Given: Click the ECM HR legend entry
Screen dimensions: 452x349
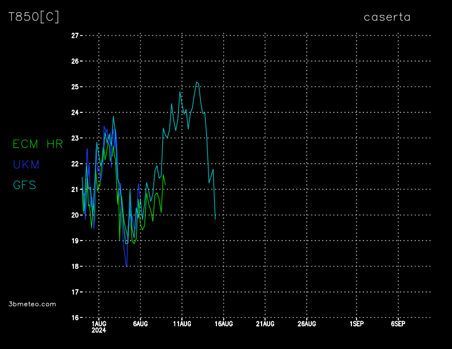Looking at the screenshot, I should click(x=38, y=145).
